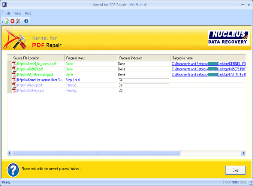The image size is (253, 186).
Task: Open the Help menu
Action: [x=28, y=13]
